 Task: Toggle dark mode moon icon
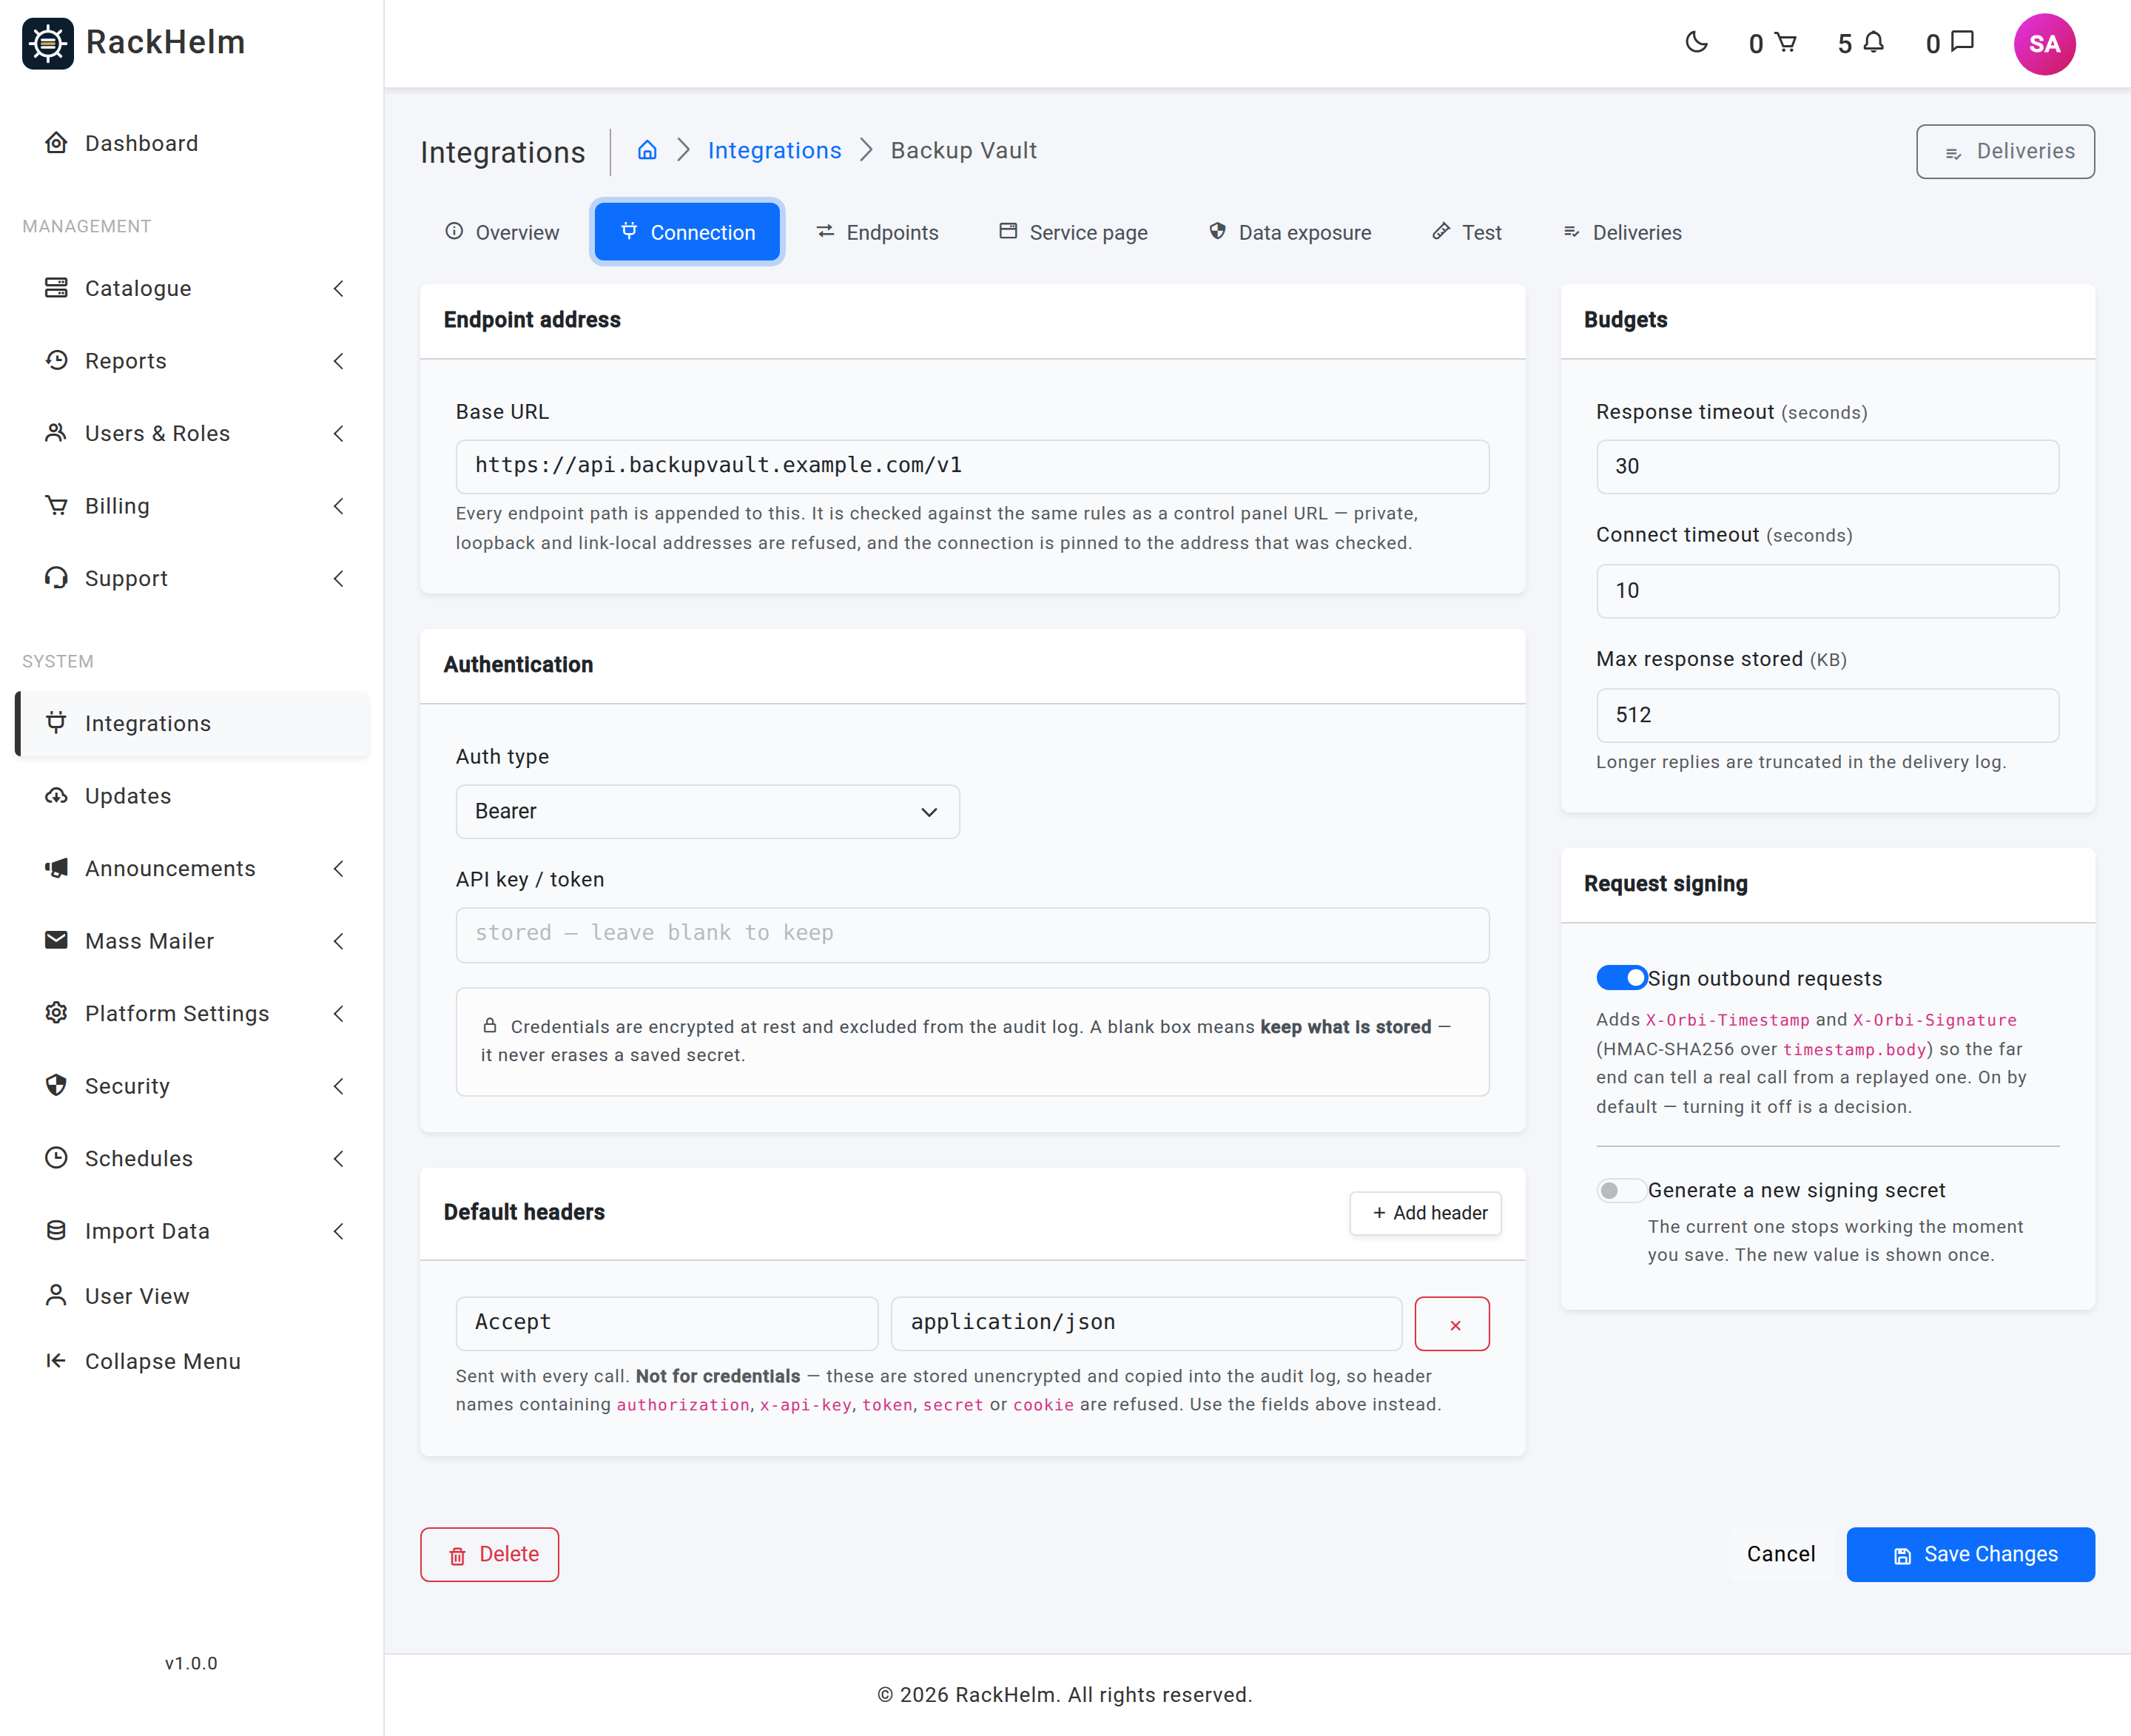1696,43
